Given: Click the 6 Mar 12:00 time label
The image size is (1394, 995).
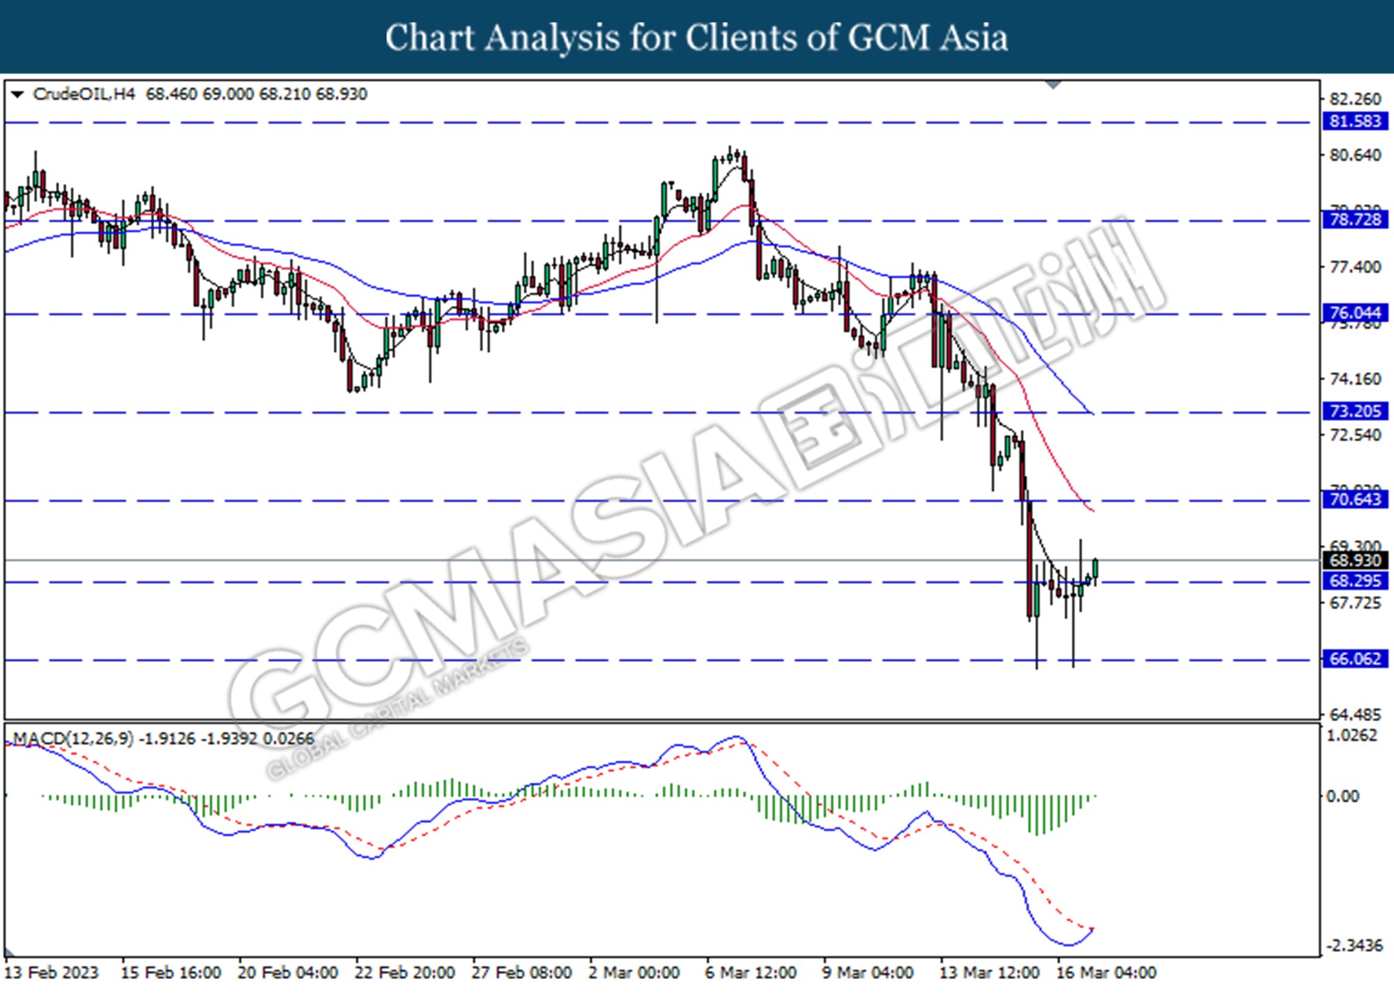Looking at the screenshot, I should click(x=751, y=973).
